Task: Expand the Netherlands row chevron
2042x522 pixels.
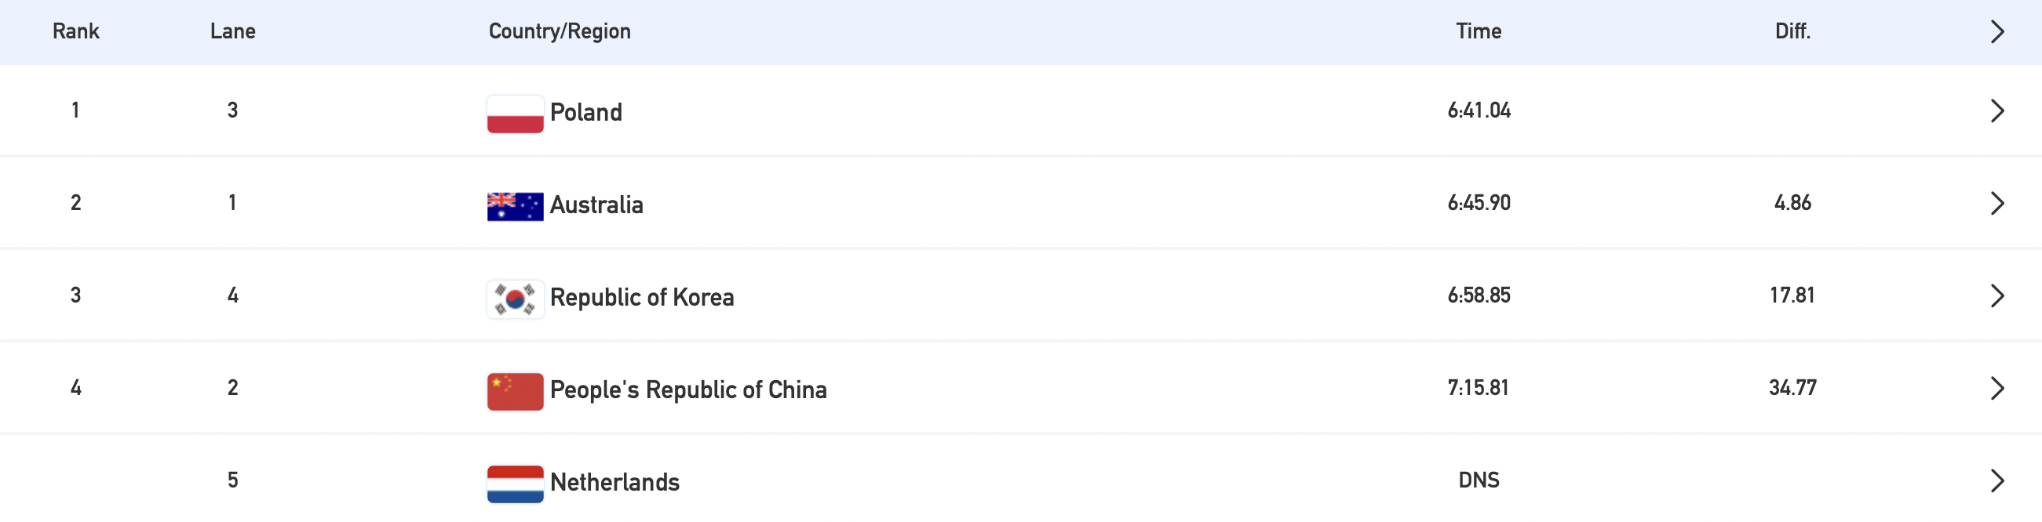Action: pos(1996,481)
